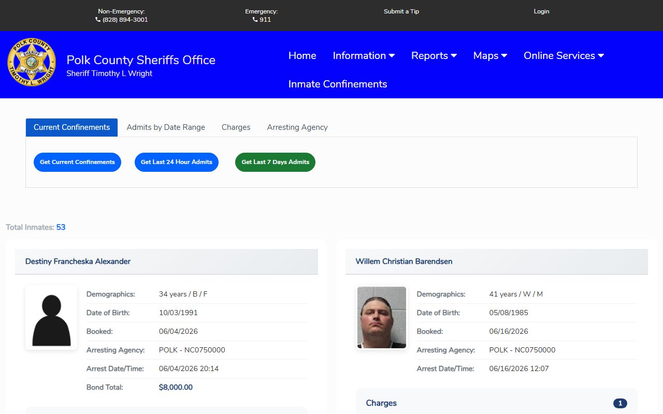Switch to the Charges tab
The image size is (663, 414).
236,127
